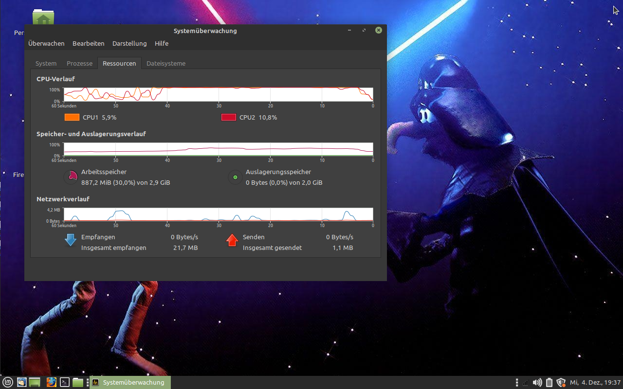Click the volume speaker tray icon
The width and height of the screenshot is (623, 389).
coord(537,383)
